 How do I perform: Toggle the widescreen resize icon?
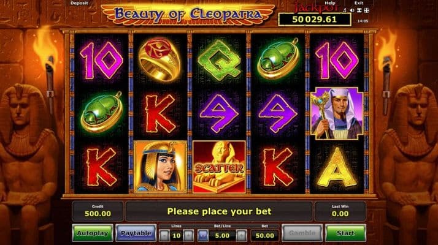click(359, 10)
